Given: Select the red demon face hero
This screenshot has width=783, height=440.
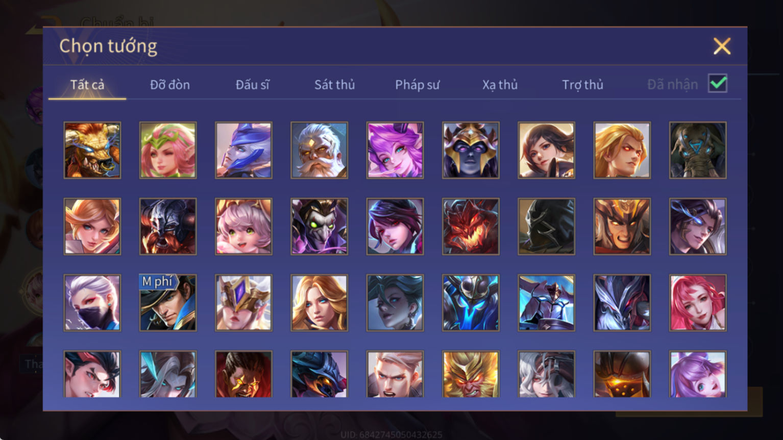Looking at the screenshot, I should tap(471, 227).
